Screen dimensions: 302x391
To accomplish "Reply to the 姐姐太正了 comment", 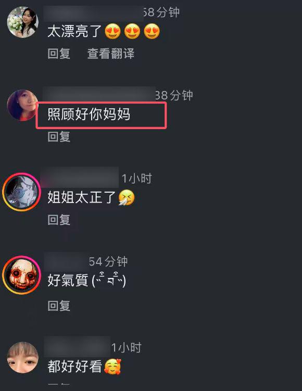I will 59,220.
